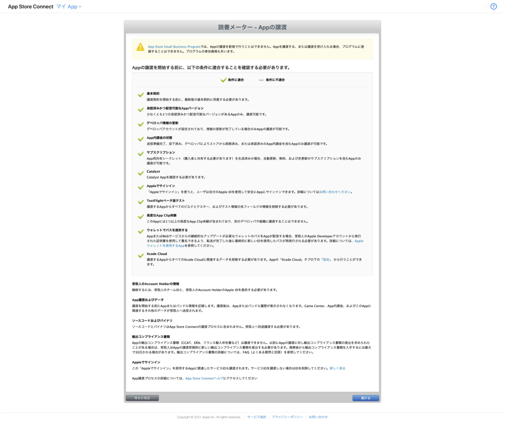Viewport: 505px width, 434px height.
Task: Open the App Store Connectヘルプ link
Action: pos(204,378)
